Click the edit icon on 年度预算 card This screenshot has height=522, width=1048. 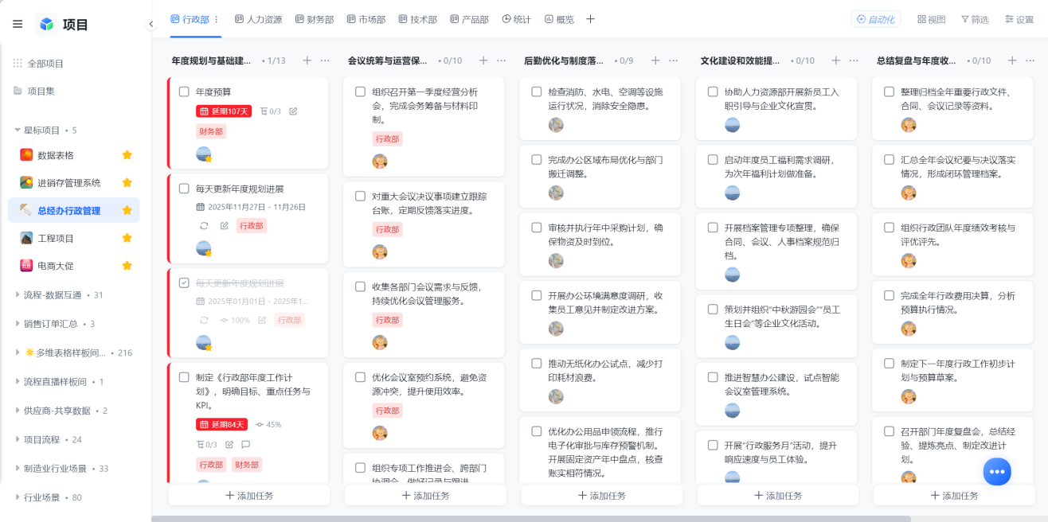293,111
